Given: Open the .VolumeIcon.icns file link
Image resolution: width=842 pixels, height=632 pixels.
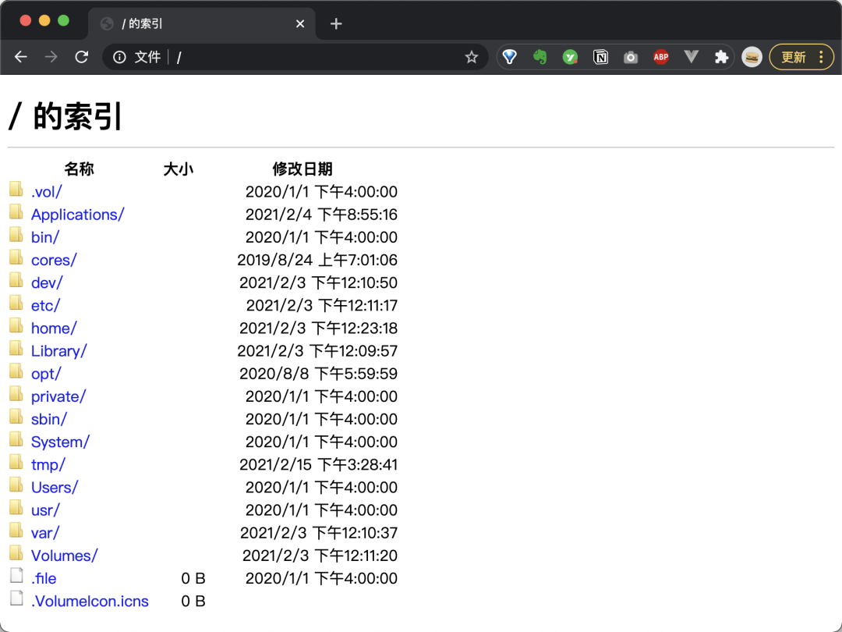Looking at the screenshot, I should point(90,601).
